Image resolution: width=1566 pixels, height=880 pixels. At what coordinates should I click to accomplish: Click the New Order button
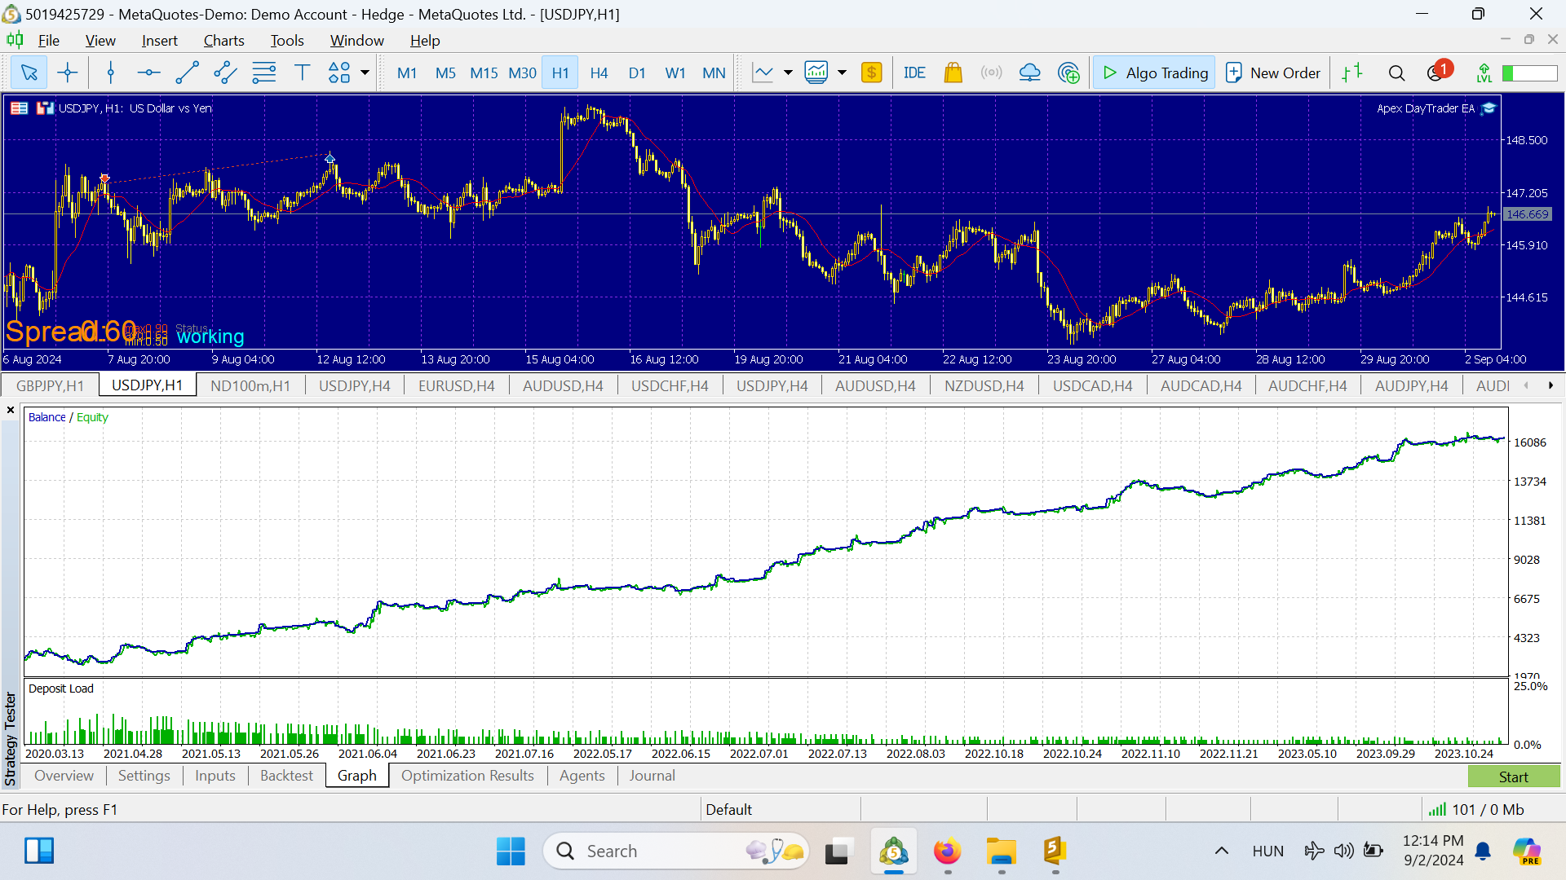[x=1273, y=73]
